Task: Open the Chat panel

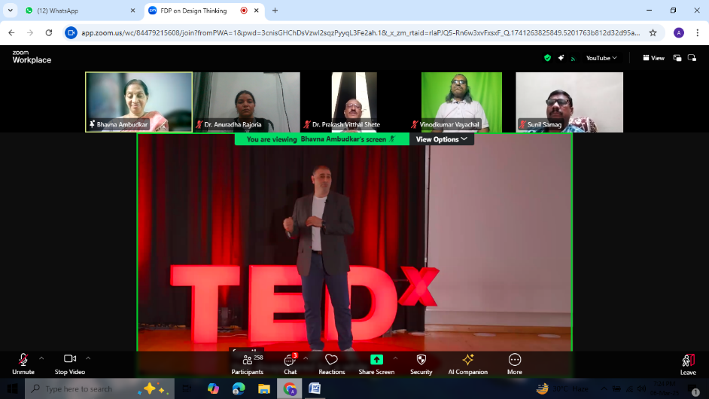Action: click(x=290, y=363)
